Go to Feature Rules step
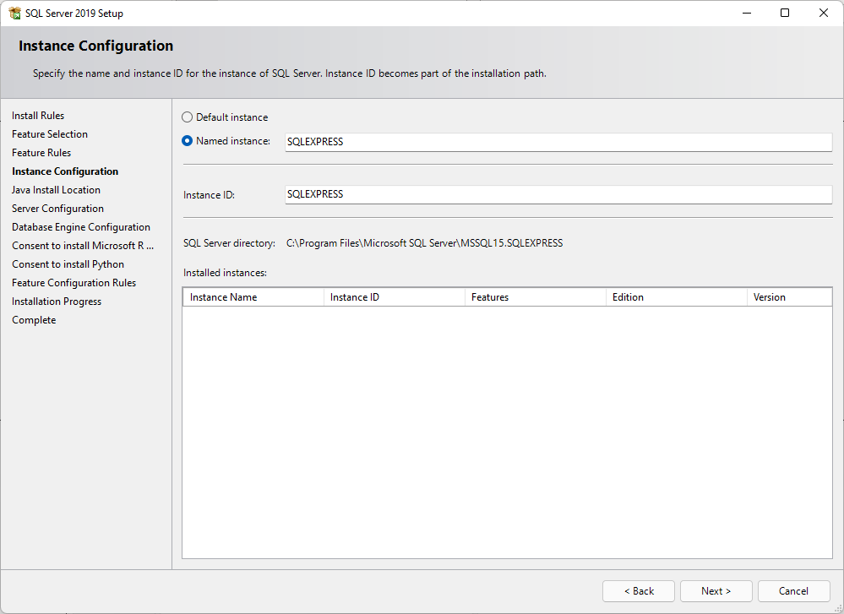The width and height of the screenshot is (844, 614). [41, 153]
